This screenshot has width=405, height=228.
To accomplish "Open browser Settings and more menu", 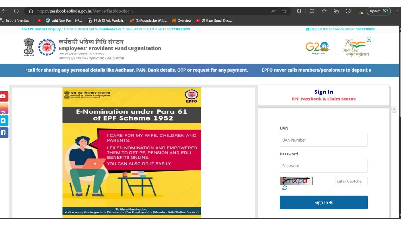I will (x=397, y=11).
